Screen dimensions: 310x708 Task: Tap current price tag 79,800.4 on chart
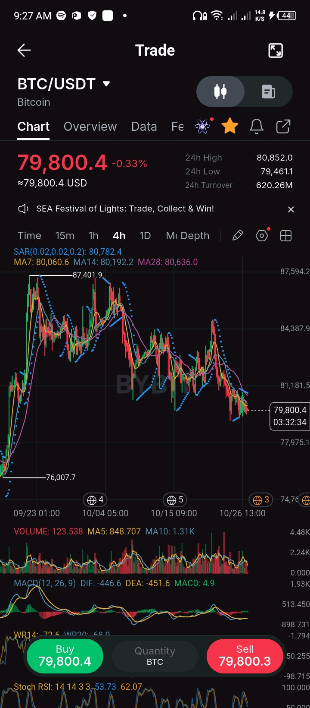pos(290,416)
